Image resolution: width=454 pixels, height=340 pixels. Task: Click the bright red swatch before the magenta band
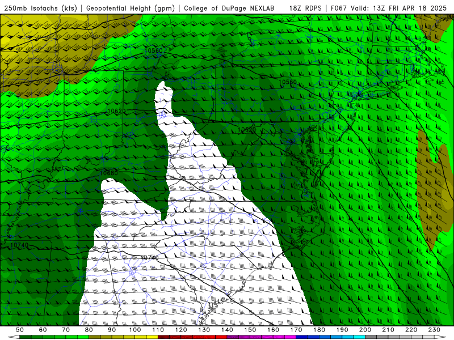coord(221,337)
